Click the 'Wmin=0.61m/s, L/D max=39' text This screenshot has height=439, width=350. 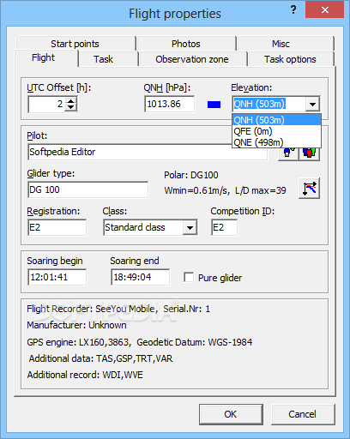(x=225, y=190)
